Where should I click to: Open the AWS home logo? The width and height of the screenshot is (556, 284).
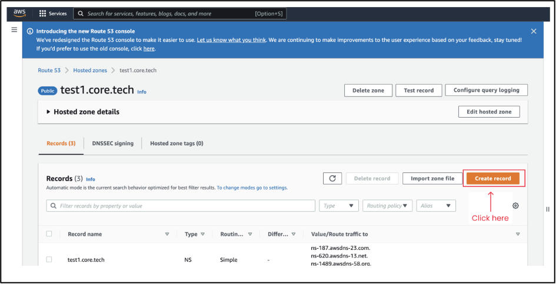(19, 13)
